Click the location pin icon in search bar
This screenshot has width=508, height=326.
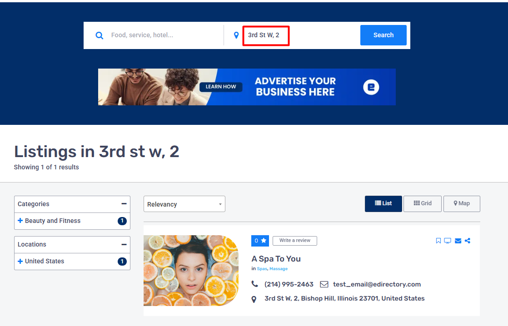click(x=236, y=35)
